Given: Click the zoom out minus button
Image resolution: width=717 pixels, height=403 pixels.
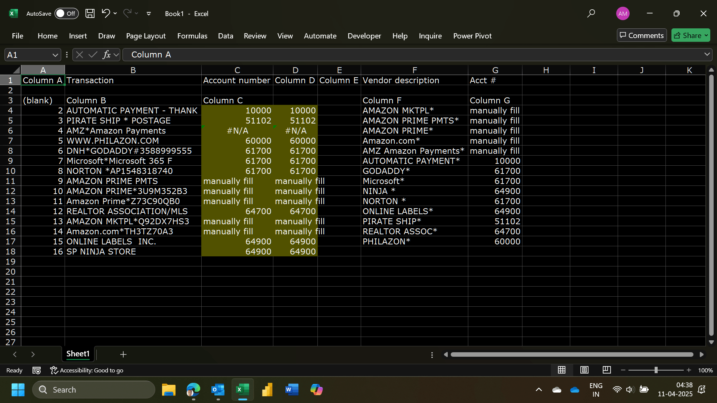Looking at the screenshot, I should pyautogui.click(x=623, y=370).
